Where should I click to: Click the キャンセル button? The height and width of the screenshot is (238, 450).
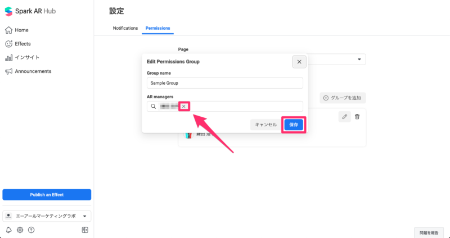(x=266, y=125)
